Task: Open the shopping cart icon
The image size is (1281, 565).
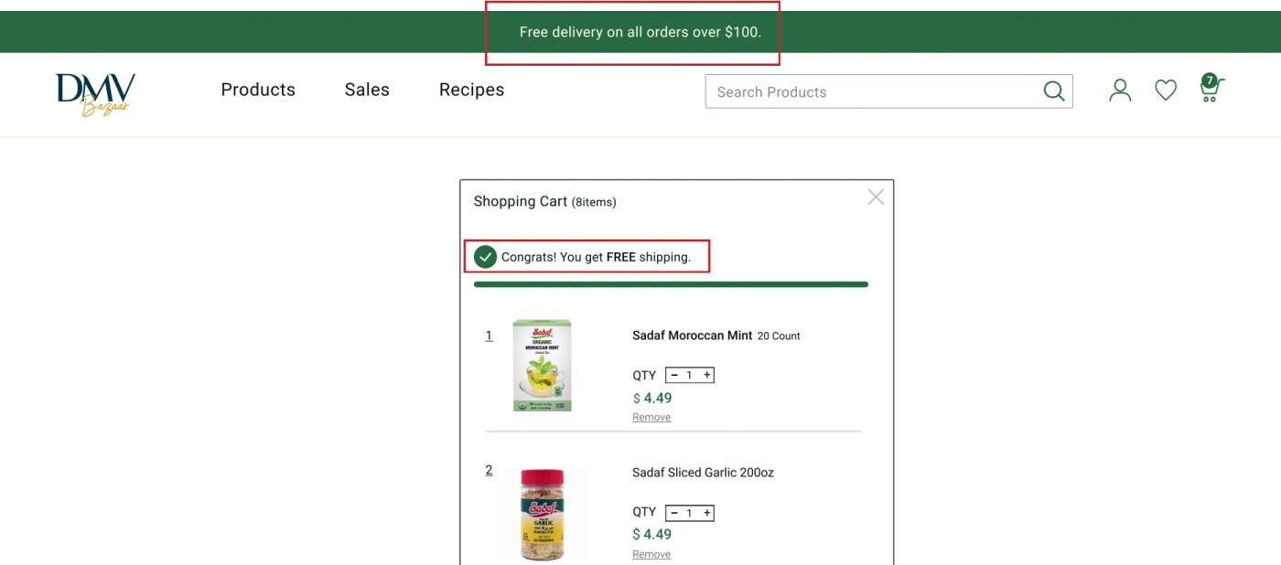Action: [x=1210, y=89]
